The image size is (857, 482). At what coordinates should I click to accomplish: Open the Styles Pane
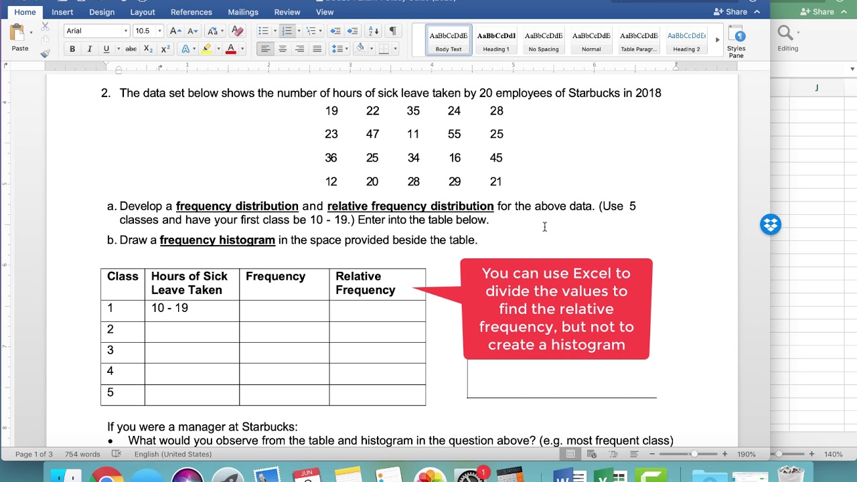pos(736,42)
